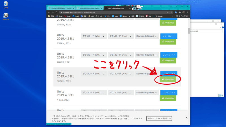The image size is (226, 127).
Task: Expand ダウンロード (Win) dropdown for 2019.4.32f1
Action: [94, 55]
